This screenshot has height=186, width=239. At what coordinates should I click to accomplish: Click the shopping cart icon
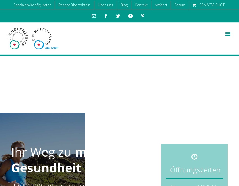pos(194,5)
